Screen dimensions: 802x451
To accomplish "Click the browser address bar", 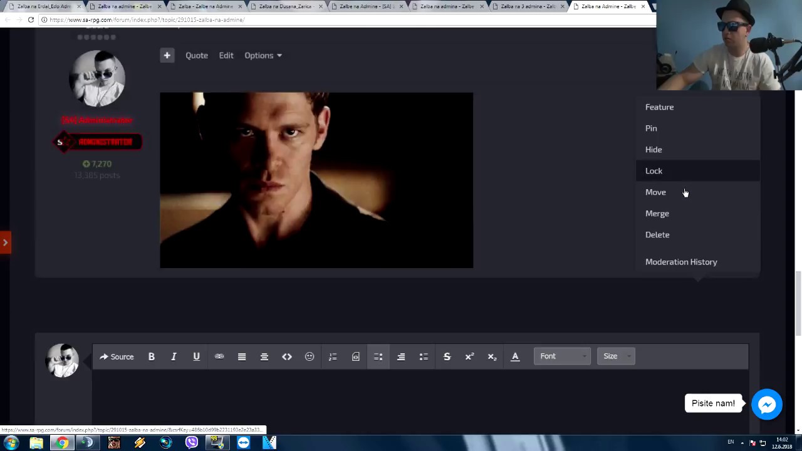I will pyautogui.click(x=348, y=20).
